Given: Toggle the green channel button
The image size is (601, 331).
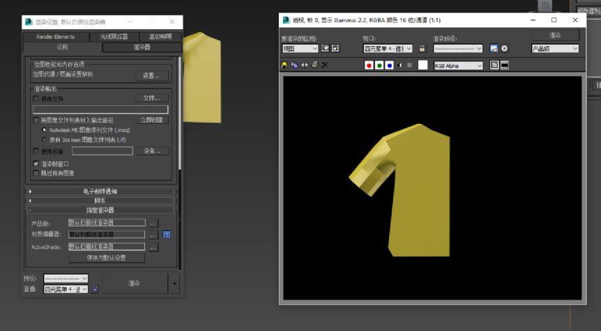Looking at the screenshot, I should (379, 66).
